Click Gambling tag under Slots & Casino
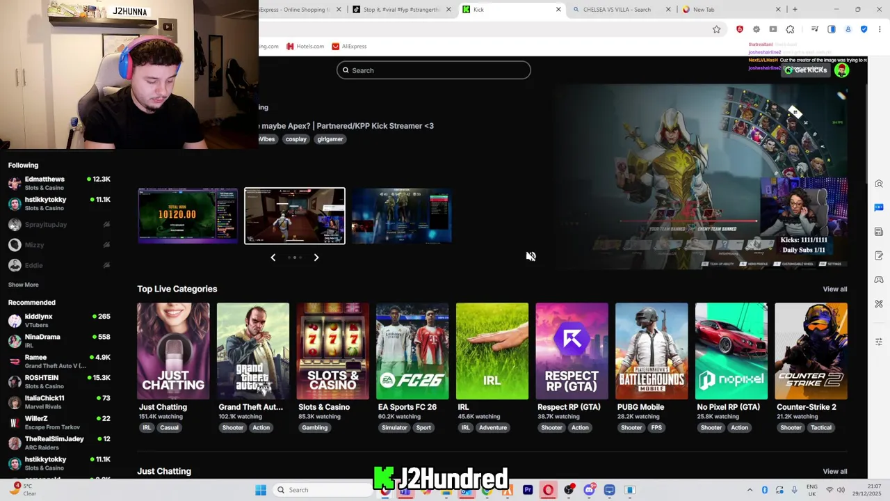The height and width of the screenshot is (501, 890). coord(314,428)
